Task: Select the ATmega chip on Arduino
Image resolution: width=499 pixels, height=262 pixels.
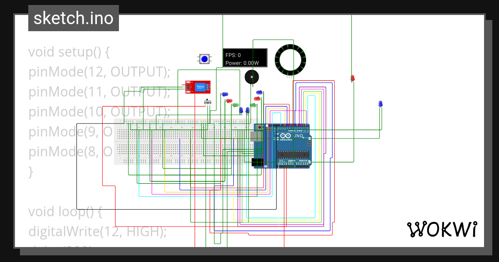Action: [x=292, y=155]
